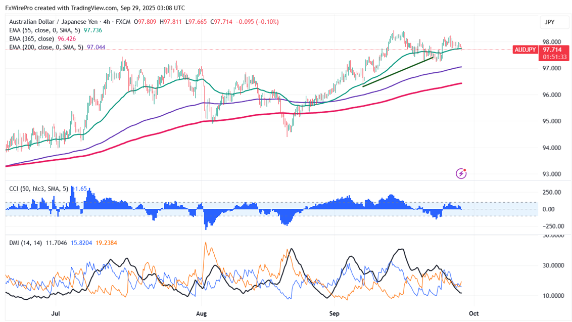Click the orange DMI value 19.2384
This screenshot has width=572, height=322.
pos(106,243)
